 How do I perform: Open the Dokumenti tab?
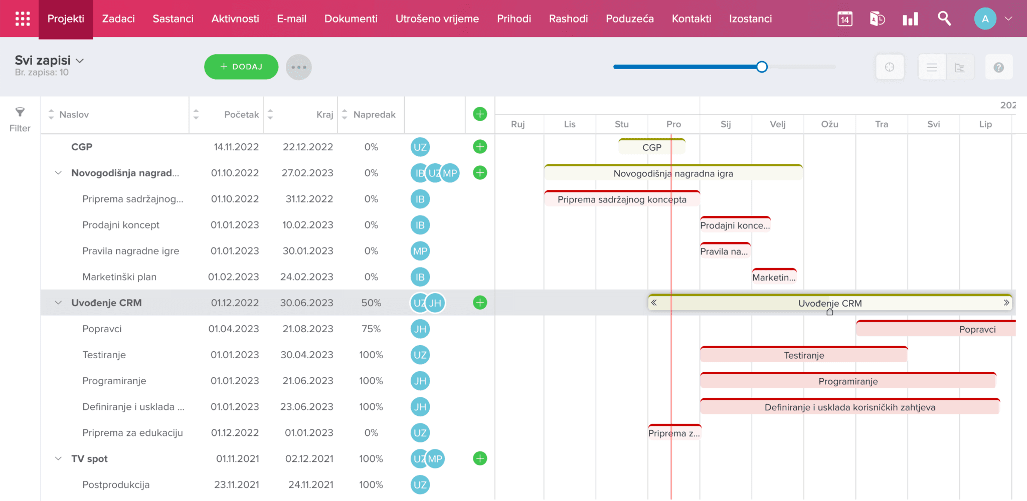coord(351,19)
